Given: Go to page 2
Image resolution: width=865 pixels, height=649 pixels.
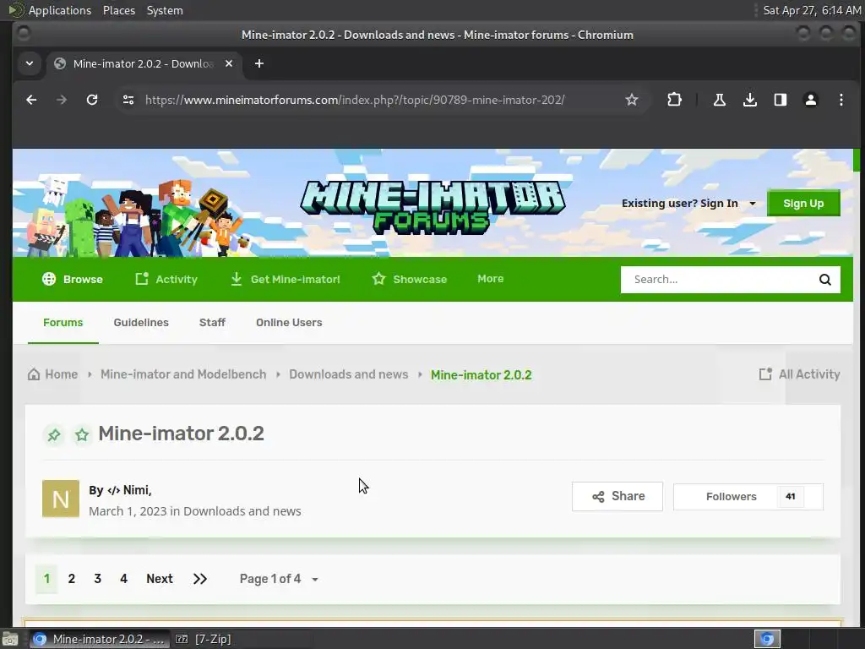Looking at the screenshot, I should point(72,578).
